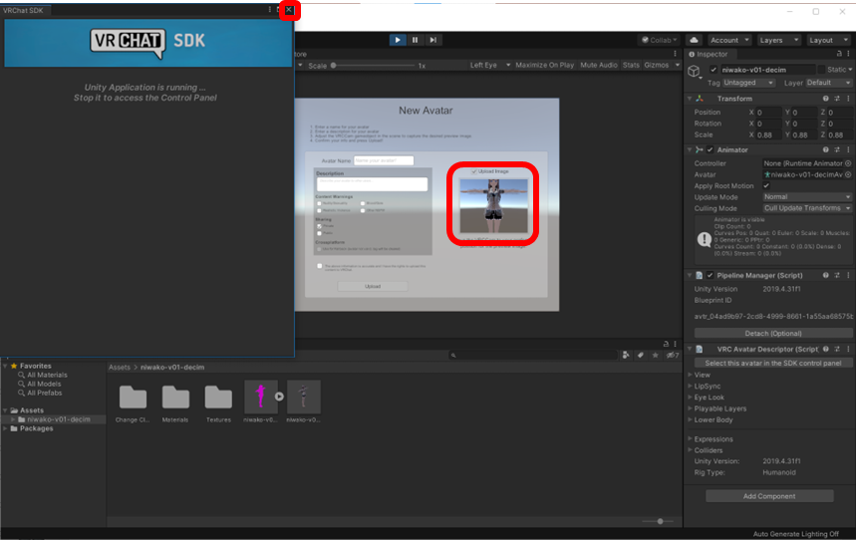This screenshot has width=856, height=540.
Task: Expand the niwako asset sub-items arrow
Action: tap(279, 397)
